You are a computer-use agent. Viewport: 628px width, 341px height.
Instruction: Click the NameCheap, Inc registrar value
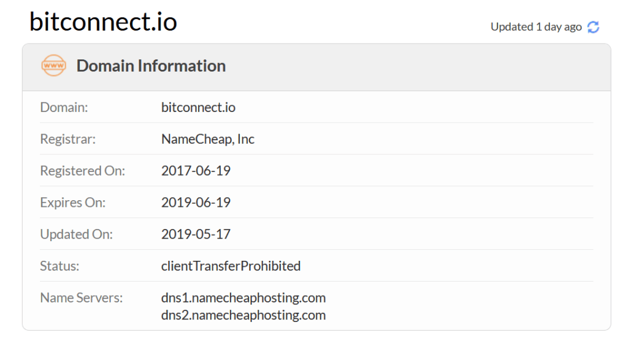pyautogui.click(x=208, y=139)
